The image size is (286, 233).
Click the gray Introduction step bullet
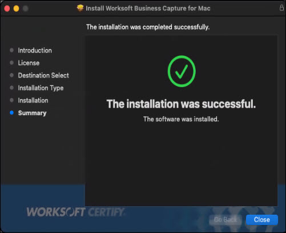(x=11, y=50)
